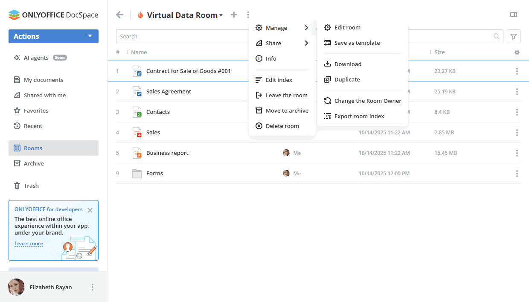The height and width of the screenshot is (302, 529).
Task: Click the PDF icon next to Sales
Action: [x=137, y=132]
